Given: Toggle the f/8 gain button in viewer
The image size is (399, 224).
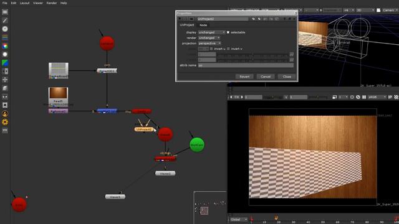Looking at the screenshot, I should point(236,97).
